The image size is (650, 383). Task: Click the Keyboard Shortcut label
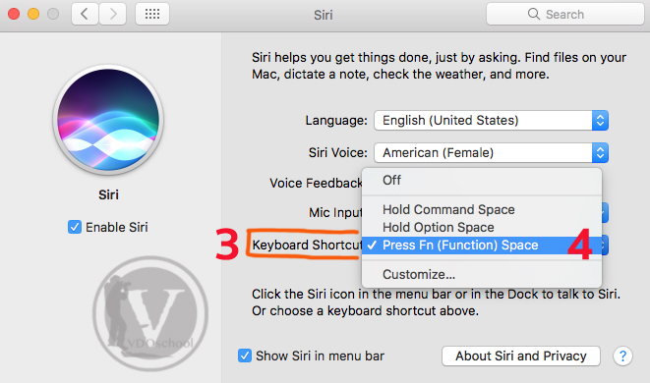pyautogui.click(x=307, y=245)
